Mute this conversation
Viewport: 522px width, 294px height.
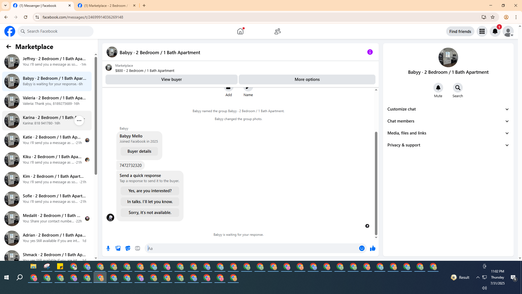tap(438, 88)
